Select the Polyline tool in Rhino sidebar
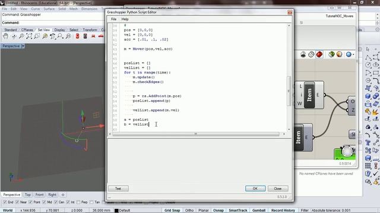Image resolution: width=380 pixels, height=213 pixels. coord(368,57)
